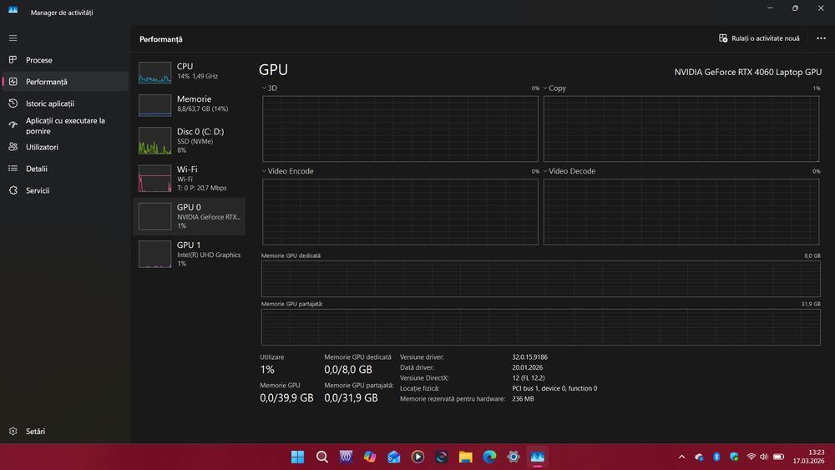
Task: Click the 3D usage graph
Action: click(400, 129)
